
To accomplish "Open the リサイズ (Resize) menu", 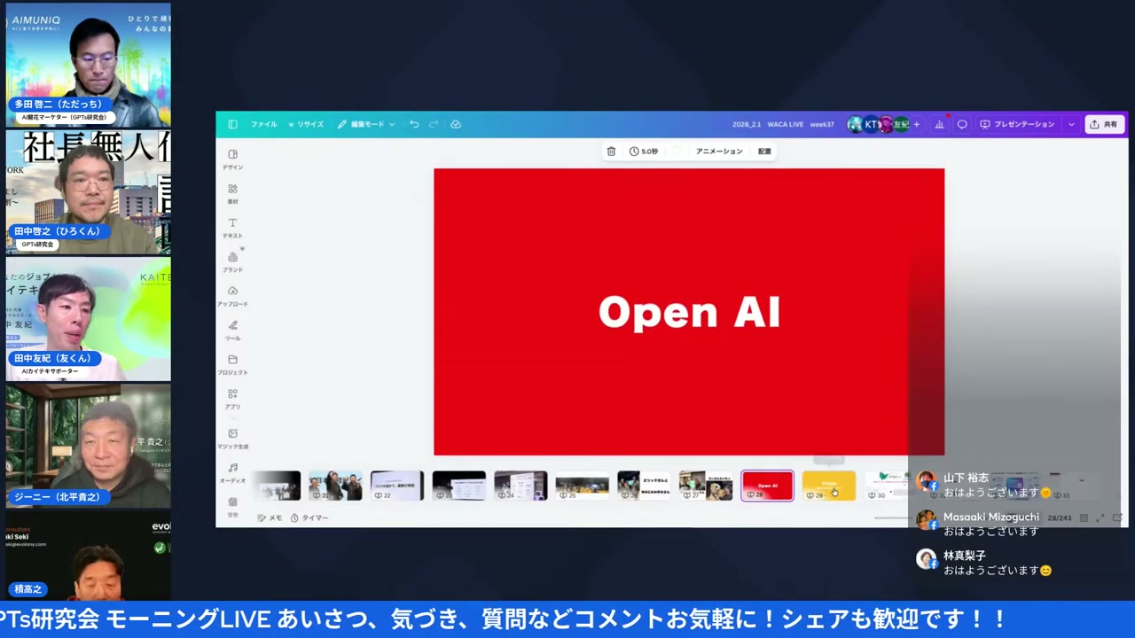I will [309, 124].
